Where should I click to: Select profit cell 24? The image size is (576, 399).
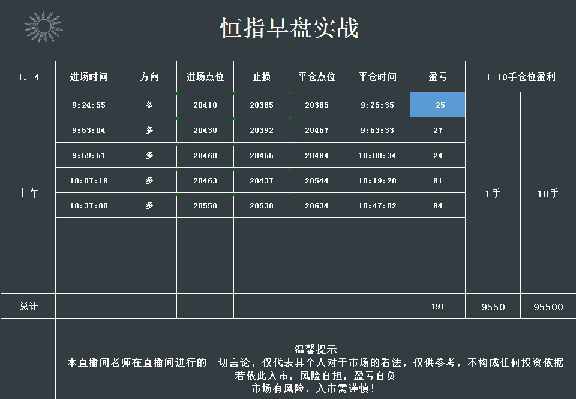(x=437, y=156)
